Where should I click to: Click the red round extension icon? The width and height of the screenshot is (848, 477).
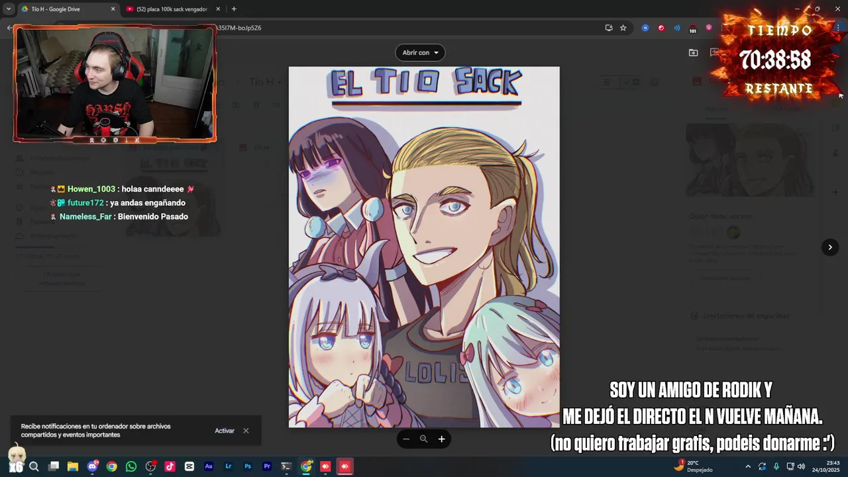coord(661,28)
